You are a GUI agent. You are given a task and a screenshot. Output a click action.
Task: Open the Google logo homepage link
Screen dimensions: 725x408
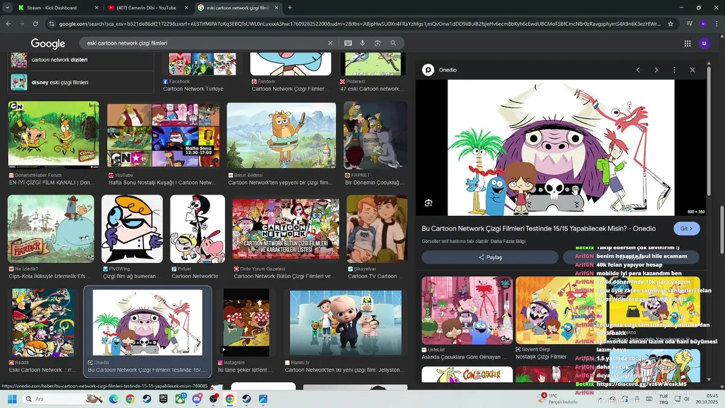[48, 44]
